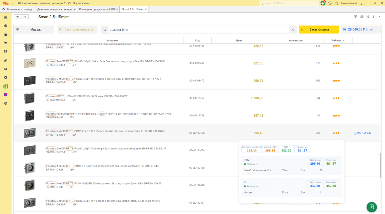Click the save diskette icon

point(355,17)
